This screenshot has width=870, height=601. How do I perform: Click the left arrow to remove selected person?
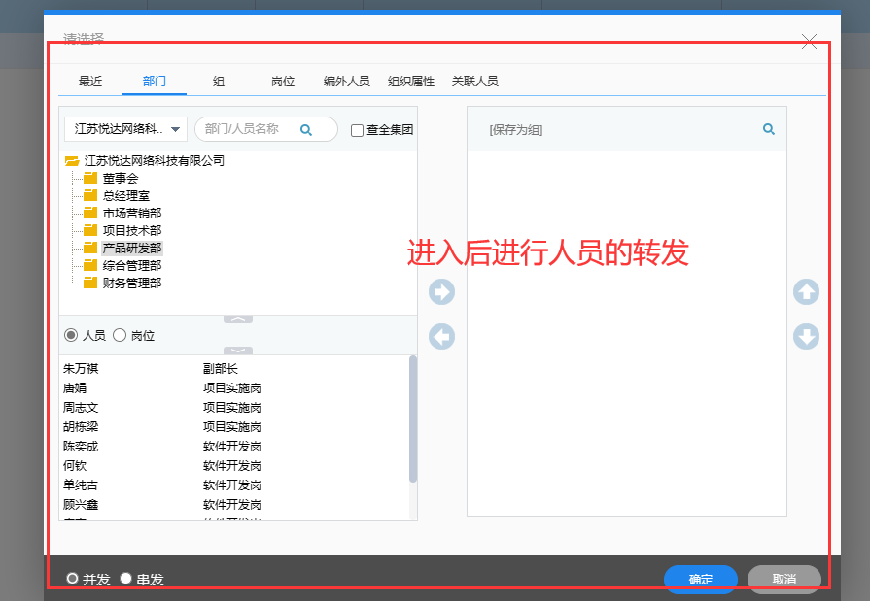[x=441, y=337]
